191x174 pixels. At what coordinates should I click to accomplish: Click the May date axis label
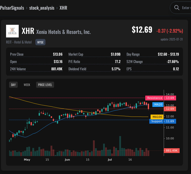click(x=27, y=160)
